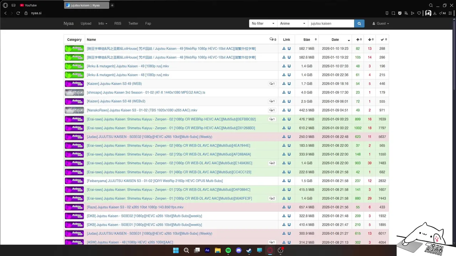Open magnet link for Kaizen Jujutsu Kaisen S3 49 (WEB)
Image resolution: width=456 pixels, height=256 pixels.
[289, 84]
